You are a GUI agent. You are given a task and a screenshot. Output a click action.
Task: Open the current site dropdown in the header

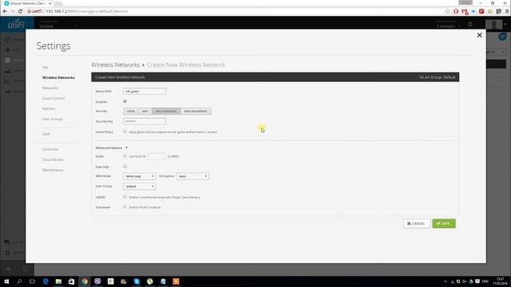point(58,25)
